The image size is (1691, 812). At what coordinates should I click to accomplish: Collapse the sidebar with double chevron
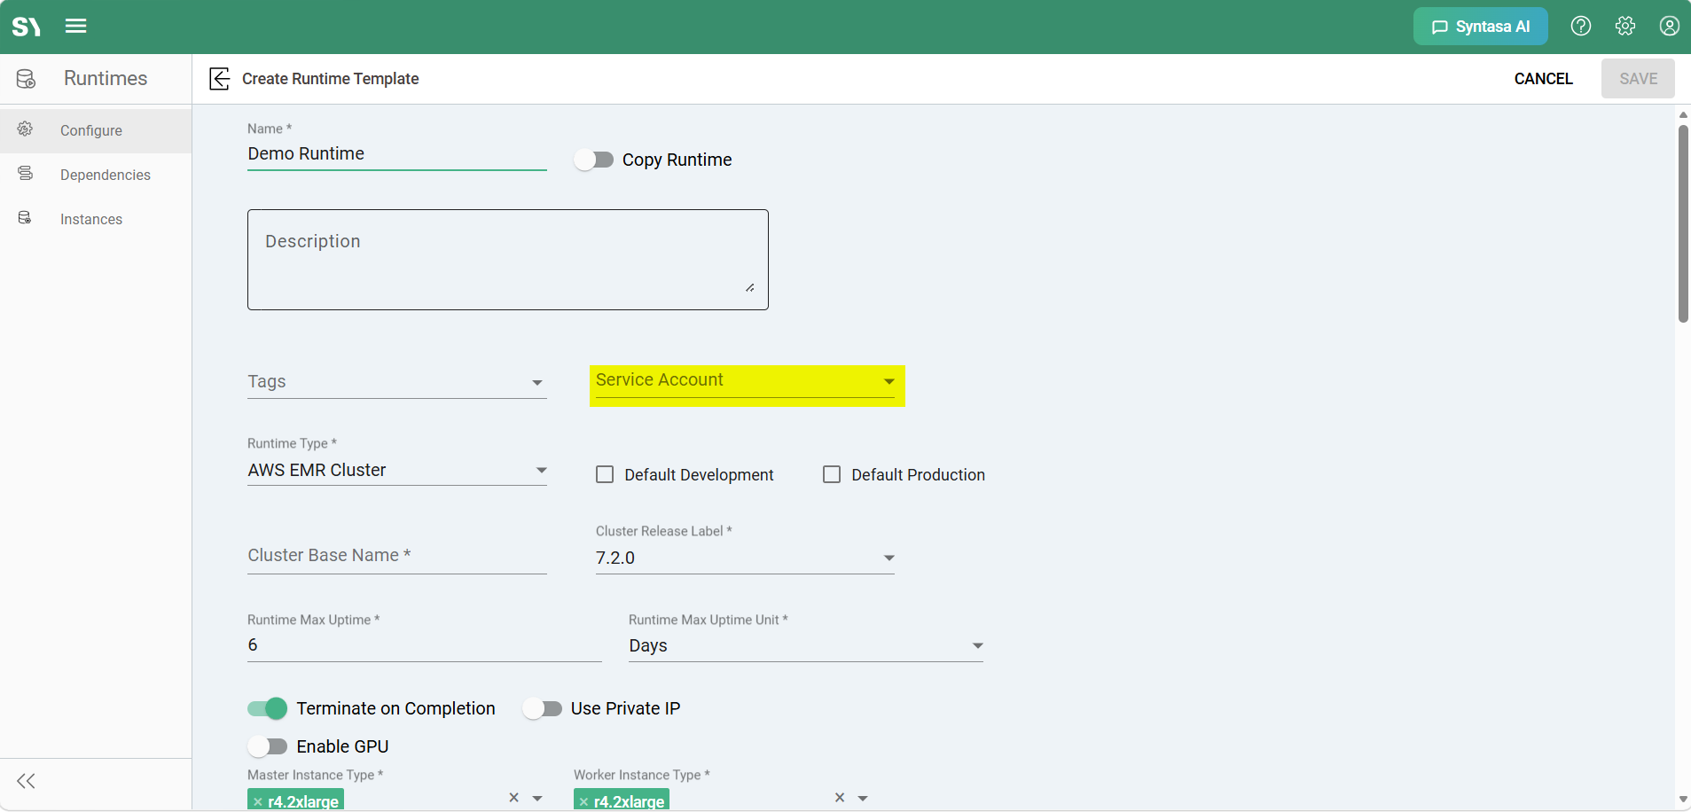27,781
